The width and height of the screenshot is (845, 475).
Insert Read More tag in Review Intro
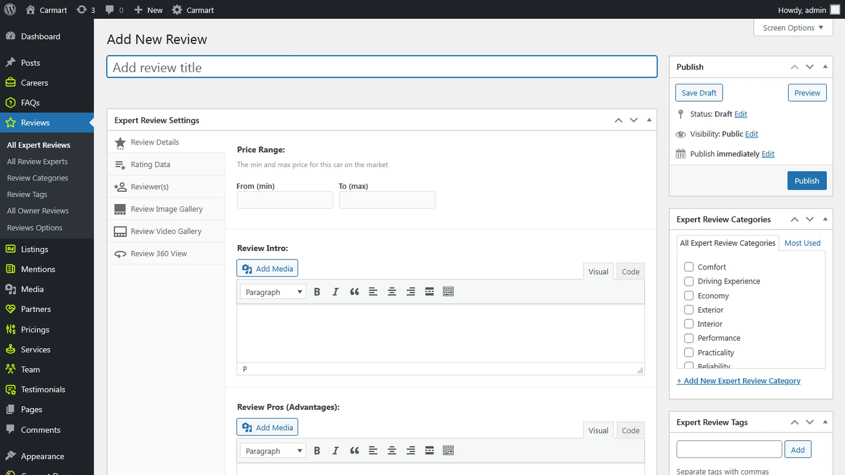430,292
